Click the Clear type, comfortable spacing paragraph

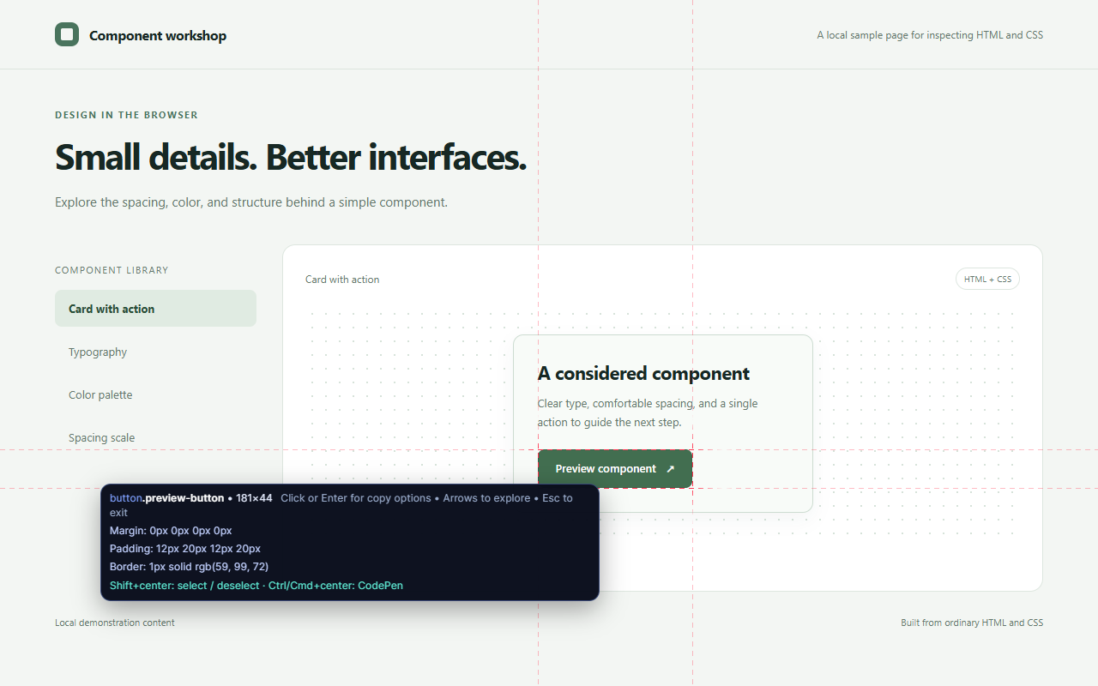coord(648,412)
